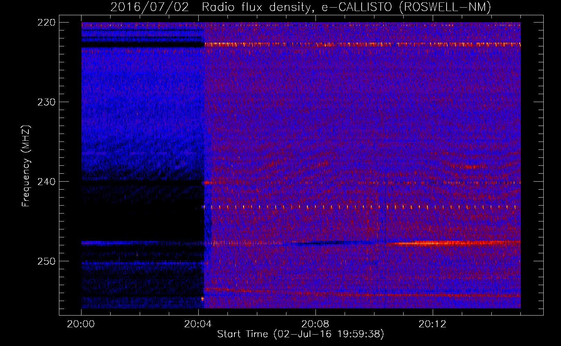
Task: Select the '20:00' time tick label
Action: tap(81, 324)
